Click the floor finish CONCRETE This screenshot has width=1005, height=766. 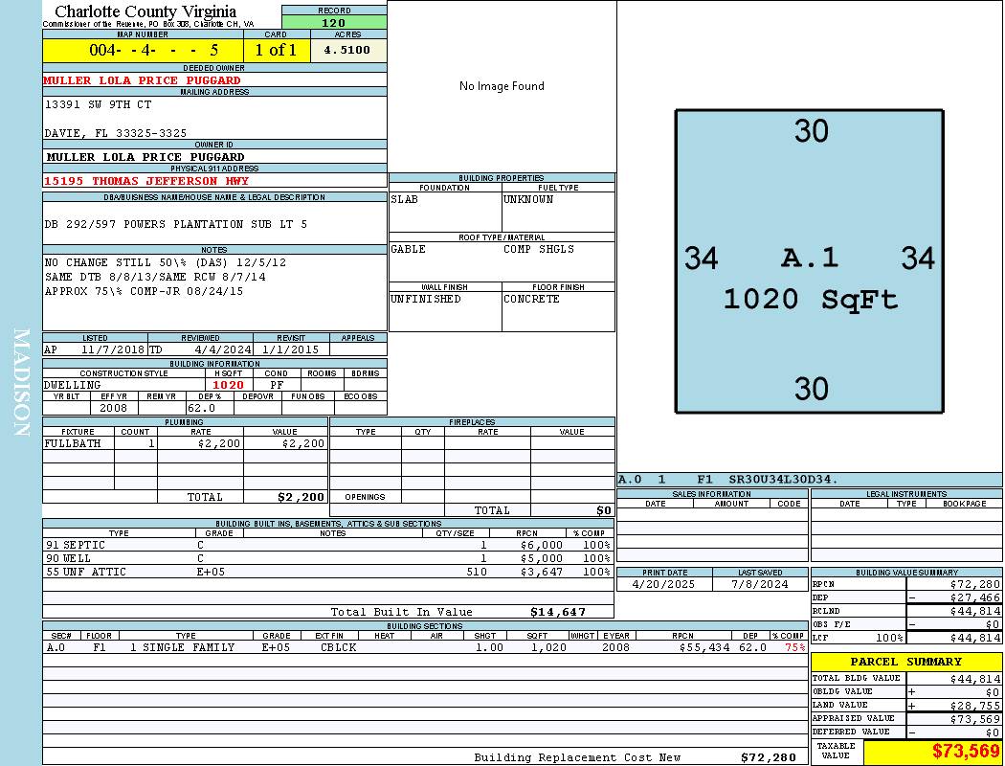(x=531, y=300)
